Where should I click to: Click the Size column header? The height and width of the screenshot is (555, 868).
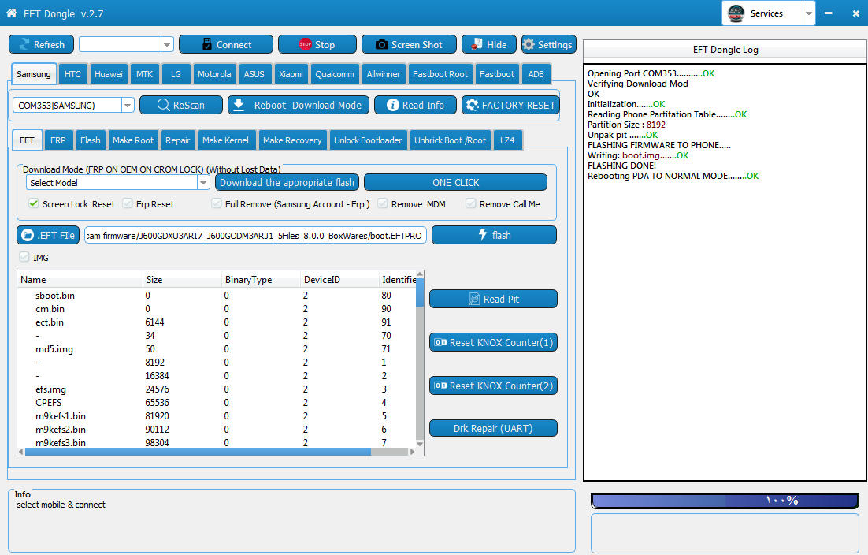click(182, 280)
